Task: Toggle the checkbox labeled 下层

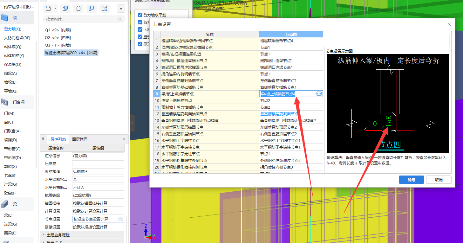Action: point(140,29)
